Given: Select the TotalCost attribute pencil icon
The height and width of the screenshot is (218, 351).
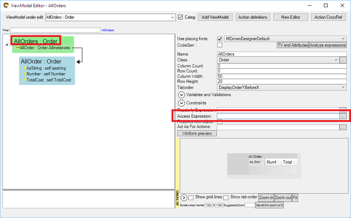Looking at the screenshot, I should (24, 80).
